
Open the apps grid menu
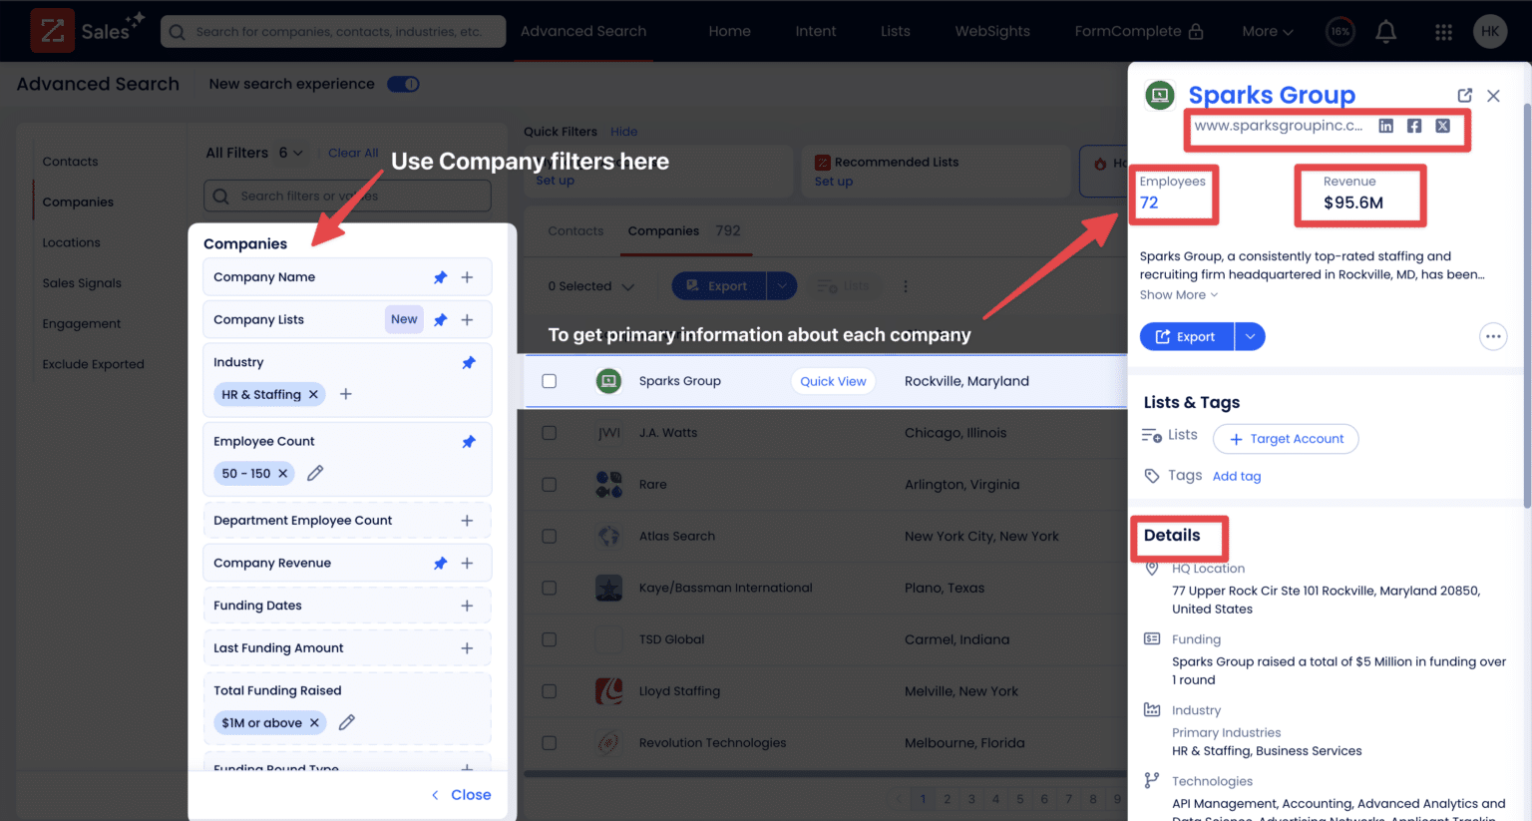[1443, 31]
